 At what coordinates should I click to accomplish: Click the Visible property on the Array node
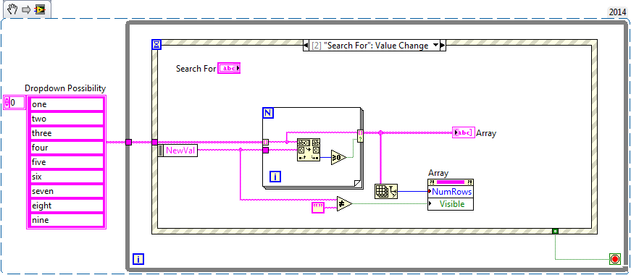[451, 204]
